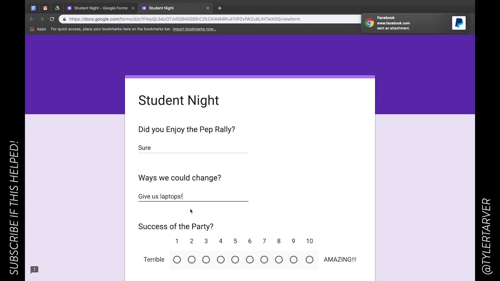Open the pinned Google Docs tab
Image resolution: width=500 pixels, height=281 pixels.
click(33, 8)
